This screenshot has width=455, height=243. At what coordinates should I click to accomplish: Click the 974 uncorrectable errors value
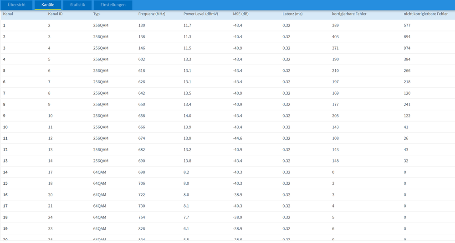click(407, 48)
